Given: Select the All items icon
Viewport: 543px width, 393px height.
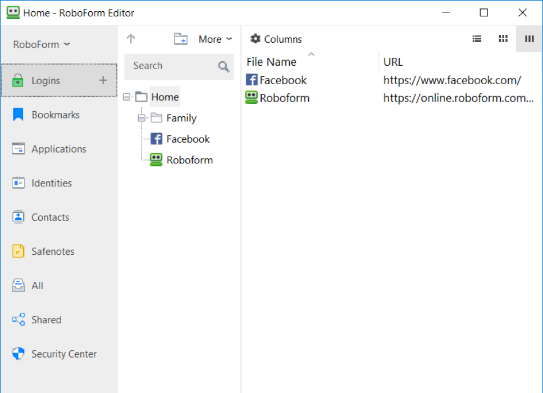Looking at the screenshot, I should coord(18,285).
